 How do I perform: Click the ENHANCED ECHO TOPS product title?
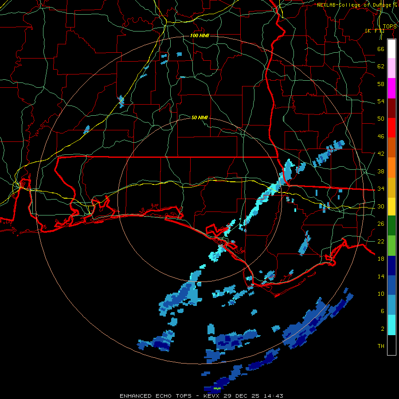coord(156,396)
